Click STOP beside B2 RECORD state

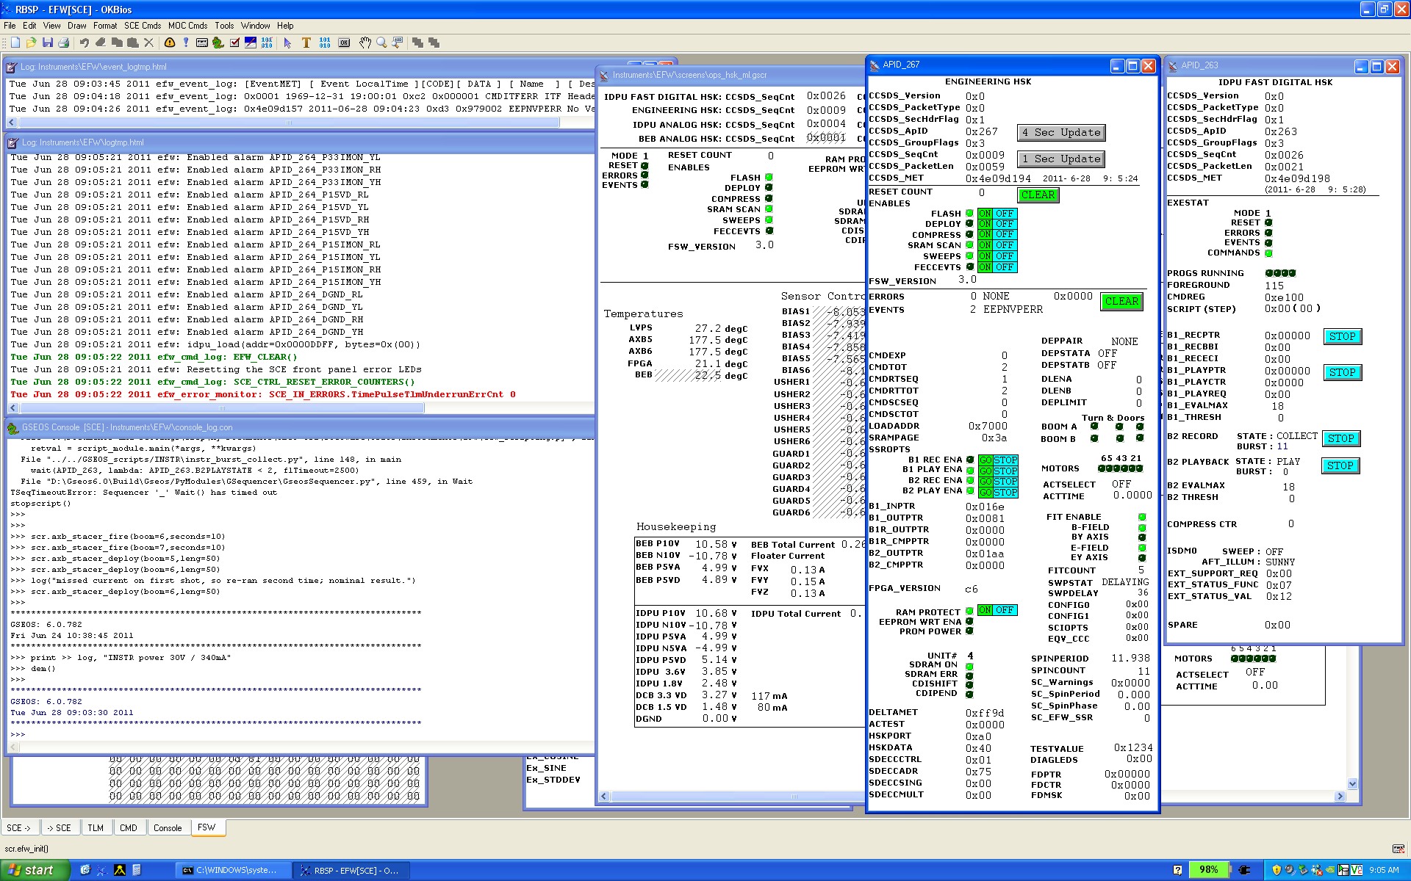point(1340,439)
